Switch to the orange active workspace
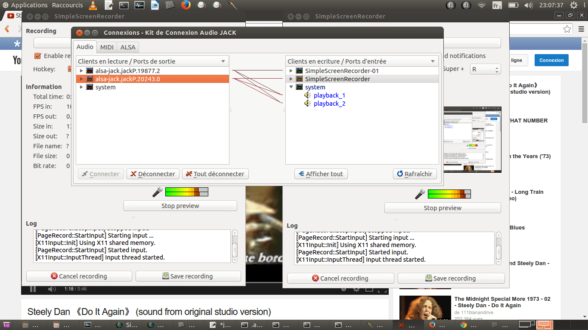The width and height of the screenshot is (588, 330). tap(545, 325)
